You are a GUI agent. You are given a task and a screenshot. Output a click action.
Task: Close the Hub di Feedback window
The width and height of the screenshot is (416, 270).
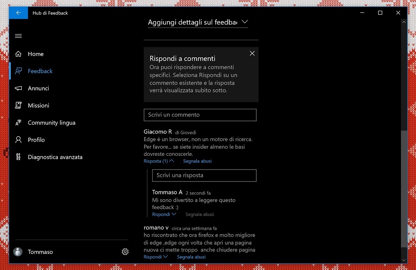coord(398,13)
